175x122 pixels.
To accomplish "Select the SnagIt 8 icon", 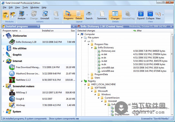I will coord(12,99).
